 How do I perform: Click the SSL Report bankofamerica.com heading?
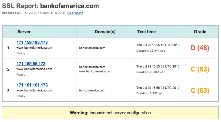(x=51, y=6)
